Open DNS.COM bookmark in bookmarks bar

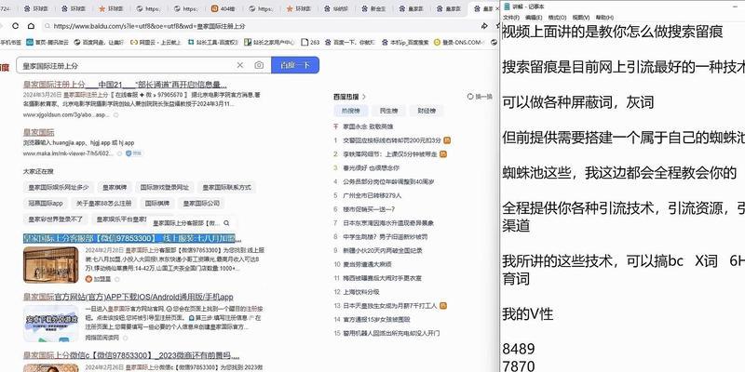(x=458, y=42)
